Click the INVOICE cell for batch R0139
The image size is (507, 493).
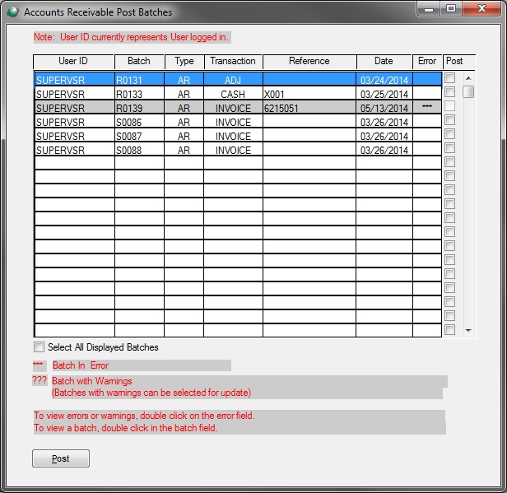(x=233, y=108)
